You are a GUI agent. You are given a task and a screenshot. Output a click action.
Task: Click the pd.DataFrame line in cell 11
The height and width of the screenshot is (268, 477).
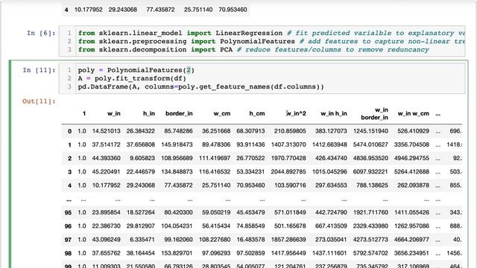[x=200, y=87]
